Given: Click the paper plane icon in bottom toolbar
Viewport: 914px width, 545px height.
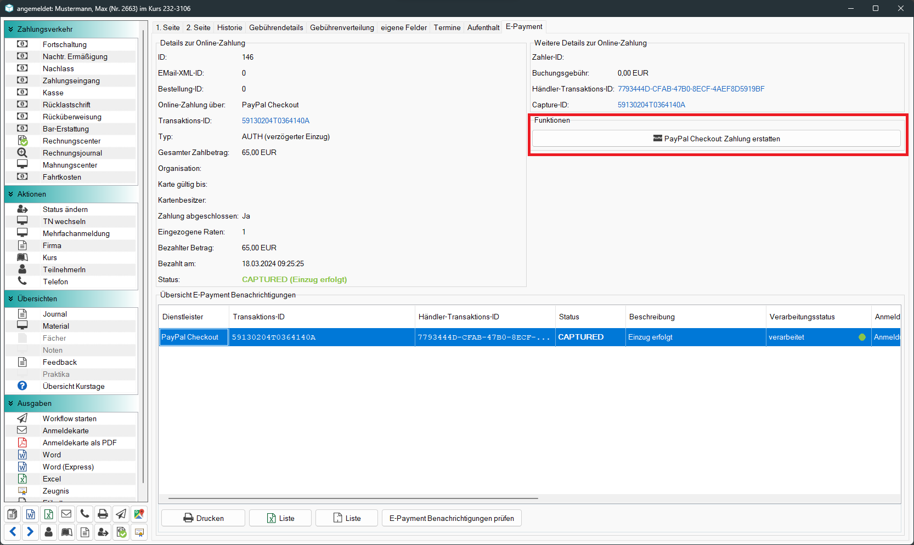Looking at the screenshot, I should coord(121,514).
